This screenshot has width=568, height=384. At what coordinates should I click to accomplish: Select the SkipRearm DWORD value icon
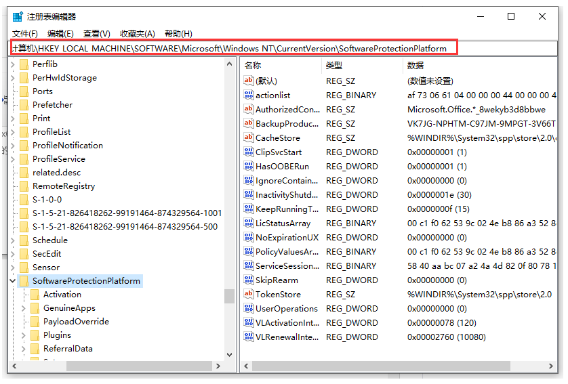249,280
